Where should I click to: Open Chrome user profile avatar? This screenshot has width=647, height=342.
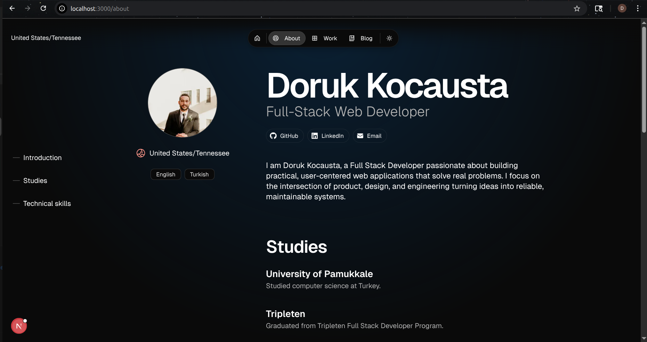[622, 8]
